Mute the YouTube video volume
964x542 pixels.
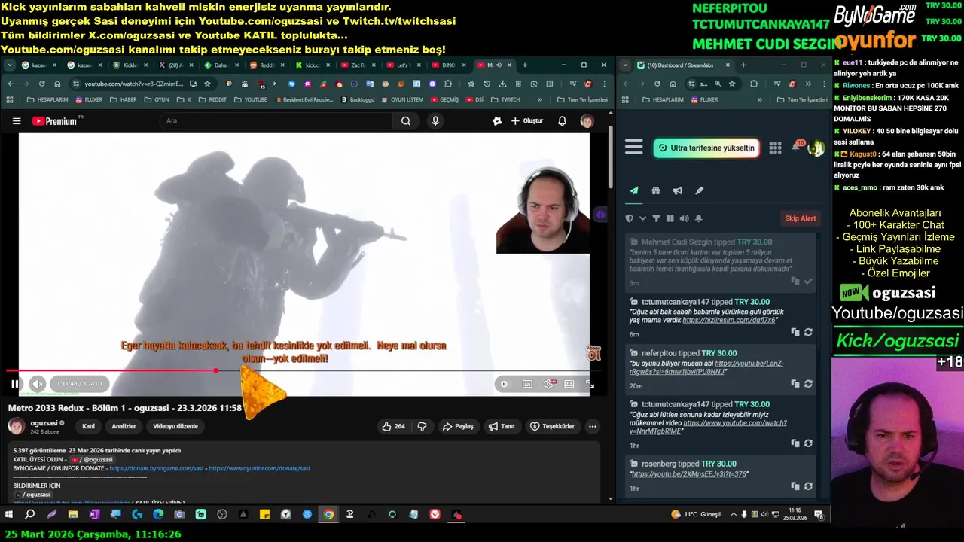click(x=38, y=384)
